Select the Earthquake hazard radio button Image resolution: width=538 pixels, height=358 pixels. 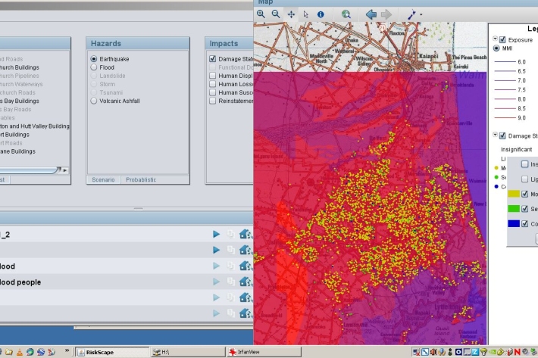[94, 58]
